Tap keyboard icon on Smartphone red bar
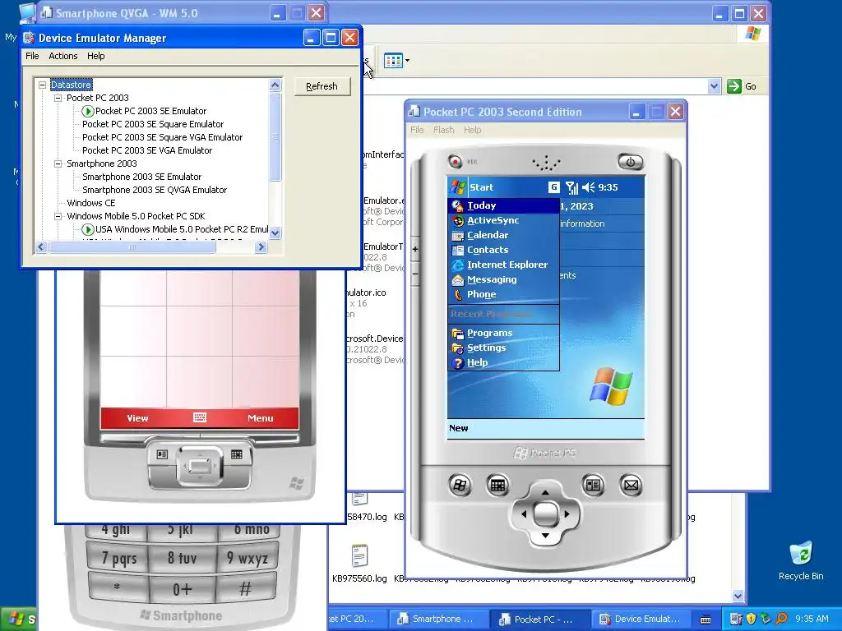Image resolution: width=842 pixels, height=631 pixels. pos(200,417)
